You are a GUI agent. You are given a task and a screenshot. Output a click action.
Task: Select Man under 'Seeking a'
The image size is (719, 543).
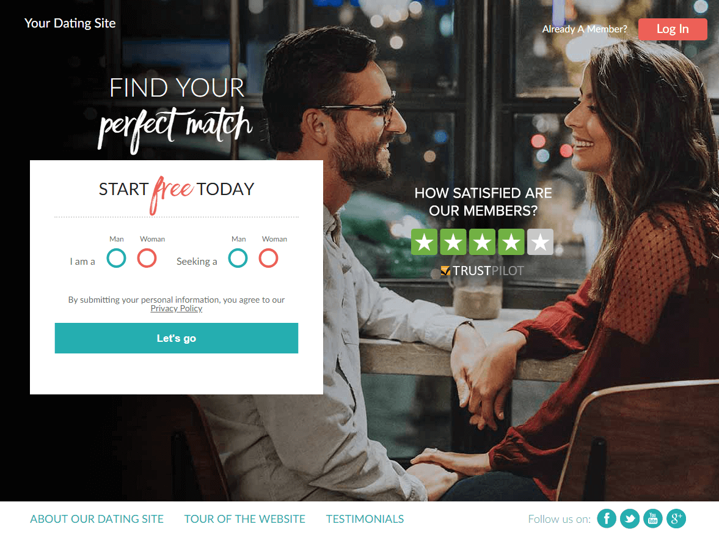point(238,258)
